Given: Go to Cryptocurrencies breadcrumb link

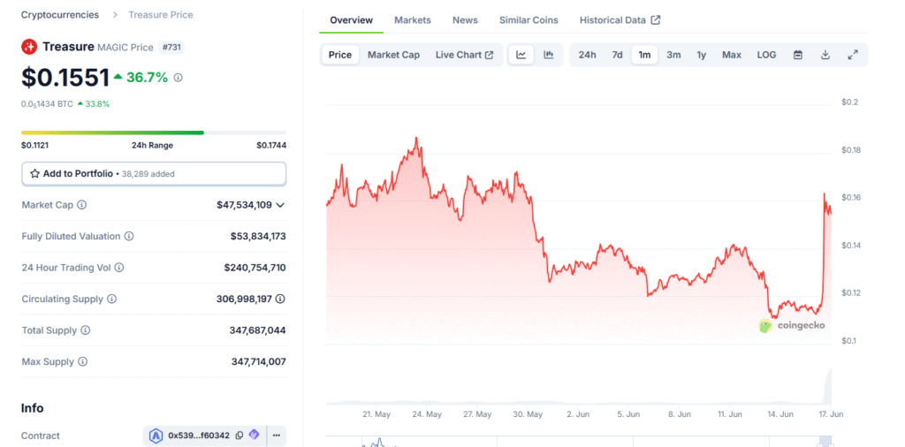Looking at the screenshot, I should pos(60,15).
